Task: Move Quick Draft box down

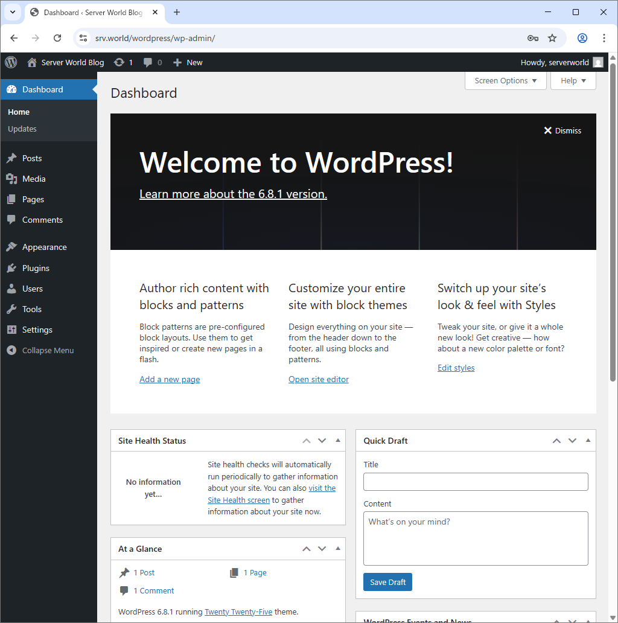Action: 572,441
